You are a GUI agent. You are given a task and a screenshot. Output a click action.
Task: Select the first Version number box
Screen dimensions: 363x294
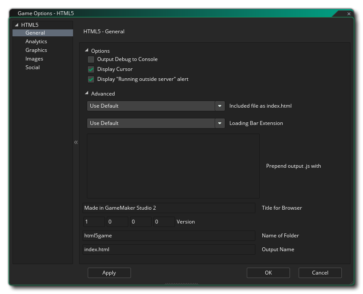(93, 221)
